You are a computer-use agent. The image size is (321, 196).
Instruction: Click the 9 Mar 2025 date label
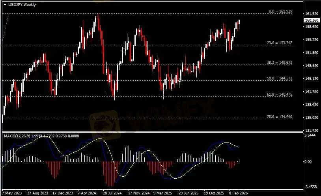point(162,193)
